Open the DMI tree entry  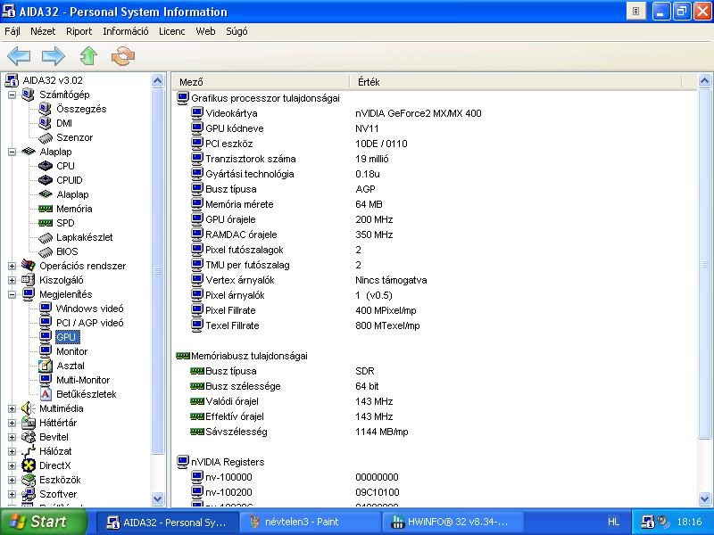point(64,123)
